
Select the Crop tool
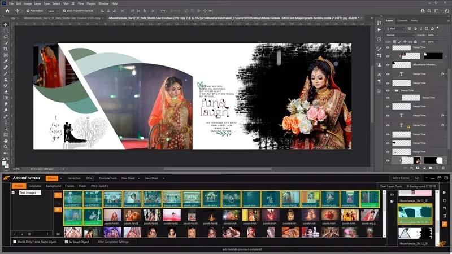coord(6,49)
